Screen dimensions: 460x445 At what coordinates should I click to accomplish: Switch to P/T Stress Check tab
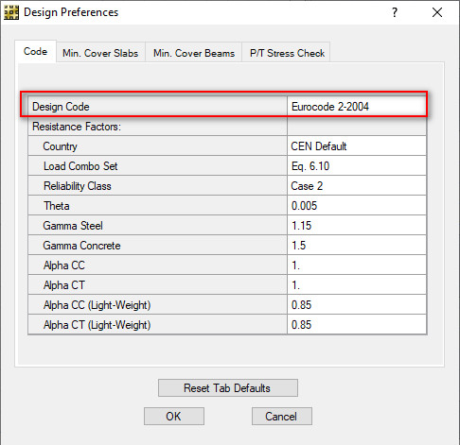tap(287, 53)
